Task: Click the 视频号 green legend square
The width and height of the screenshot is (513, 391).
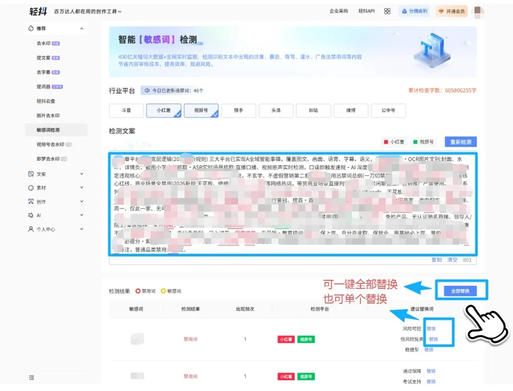Action: pyautogui.click(x=415, y=142)
